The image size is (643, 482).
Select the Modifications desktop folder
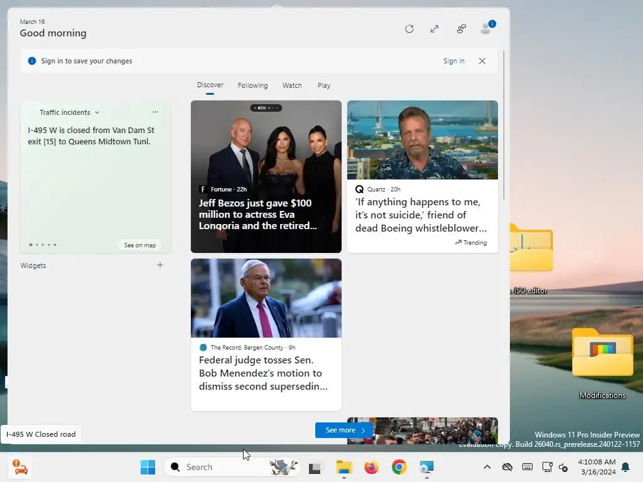(602, 364)
